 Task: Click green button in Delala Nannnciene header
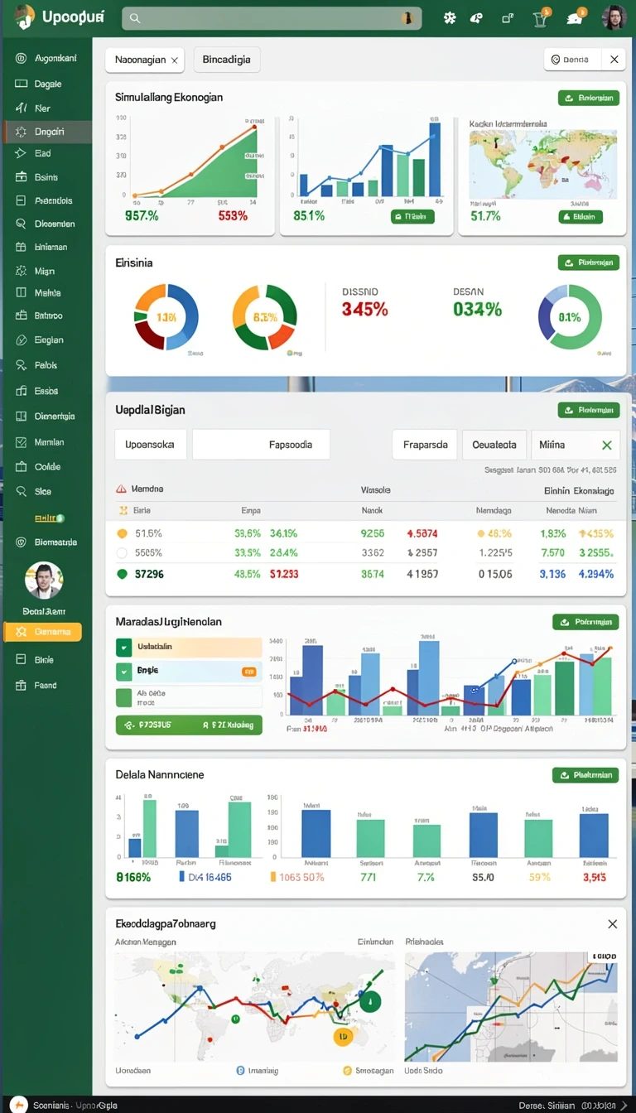pyautogui.click(x=585, y=775)
